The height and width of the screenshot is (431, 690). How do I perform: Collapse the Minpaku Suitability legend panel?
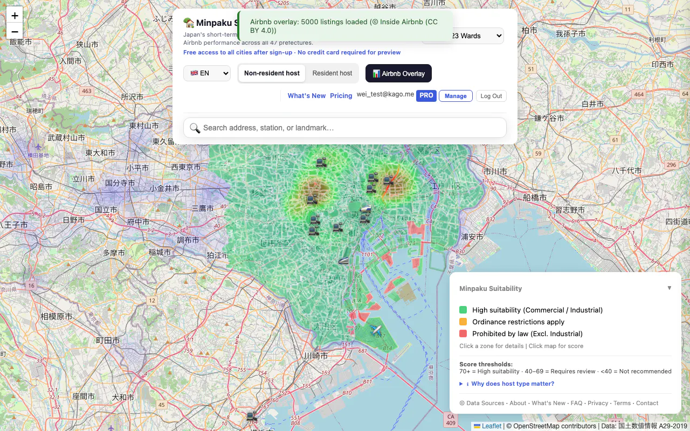coord(670,288)
